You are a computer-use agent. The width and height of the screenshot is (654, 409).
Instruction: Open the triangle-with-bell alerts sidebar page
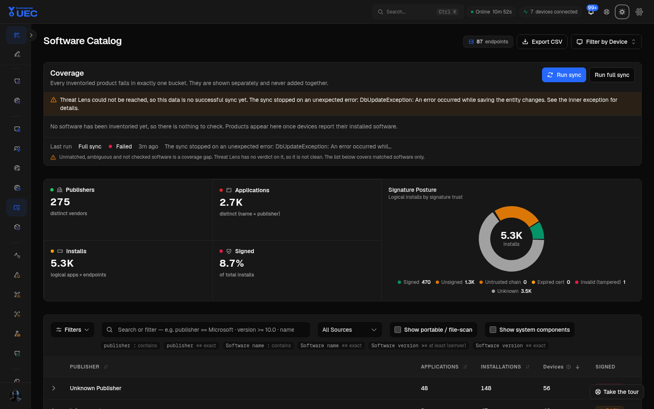click(x=17, y=275)
